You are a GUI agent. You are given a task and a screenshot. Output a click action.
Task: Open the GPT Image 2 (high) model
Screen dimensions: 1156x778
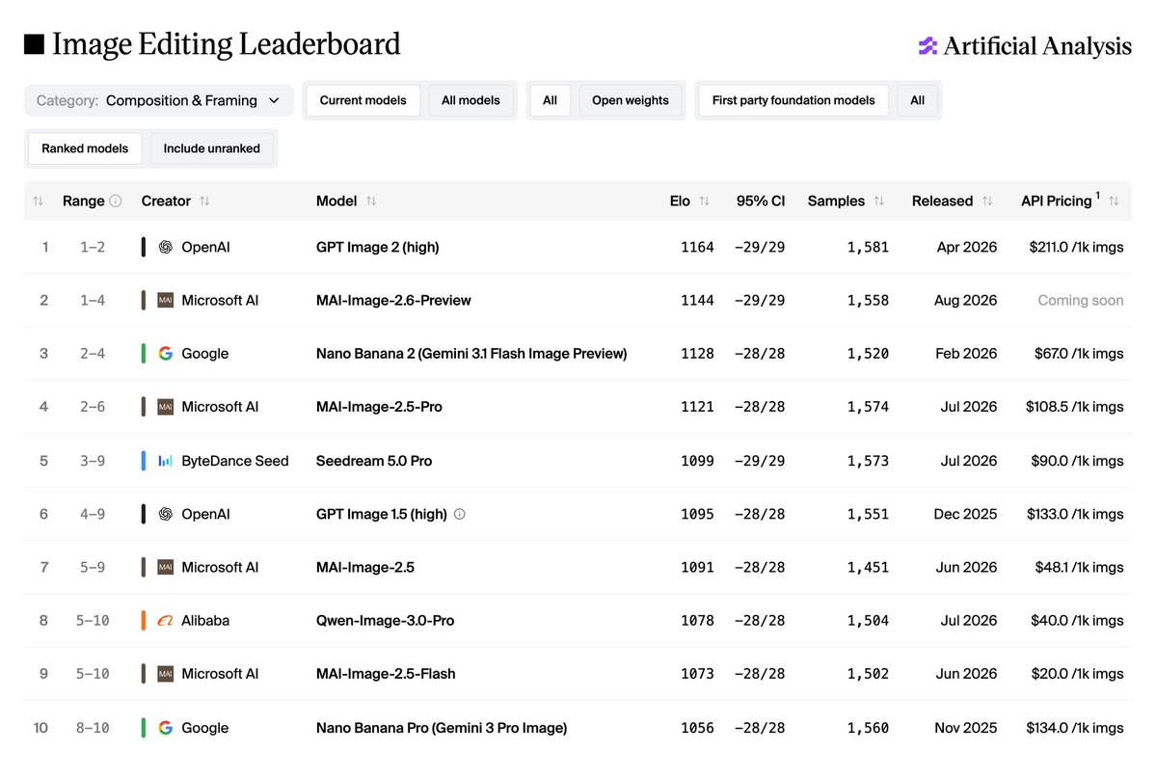pyautogui.click(x=378, y=247)
